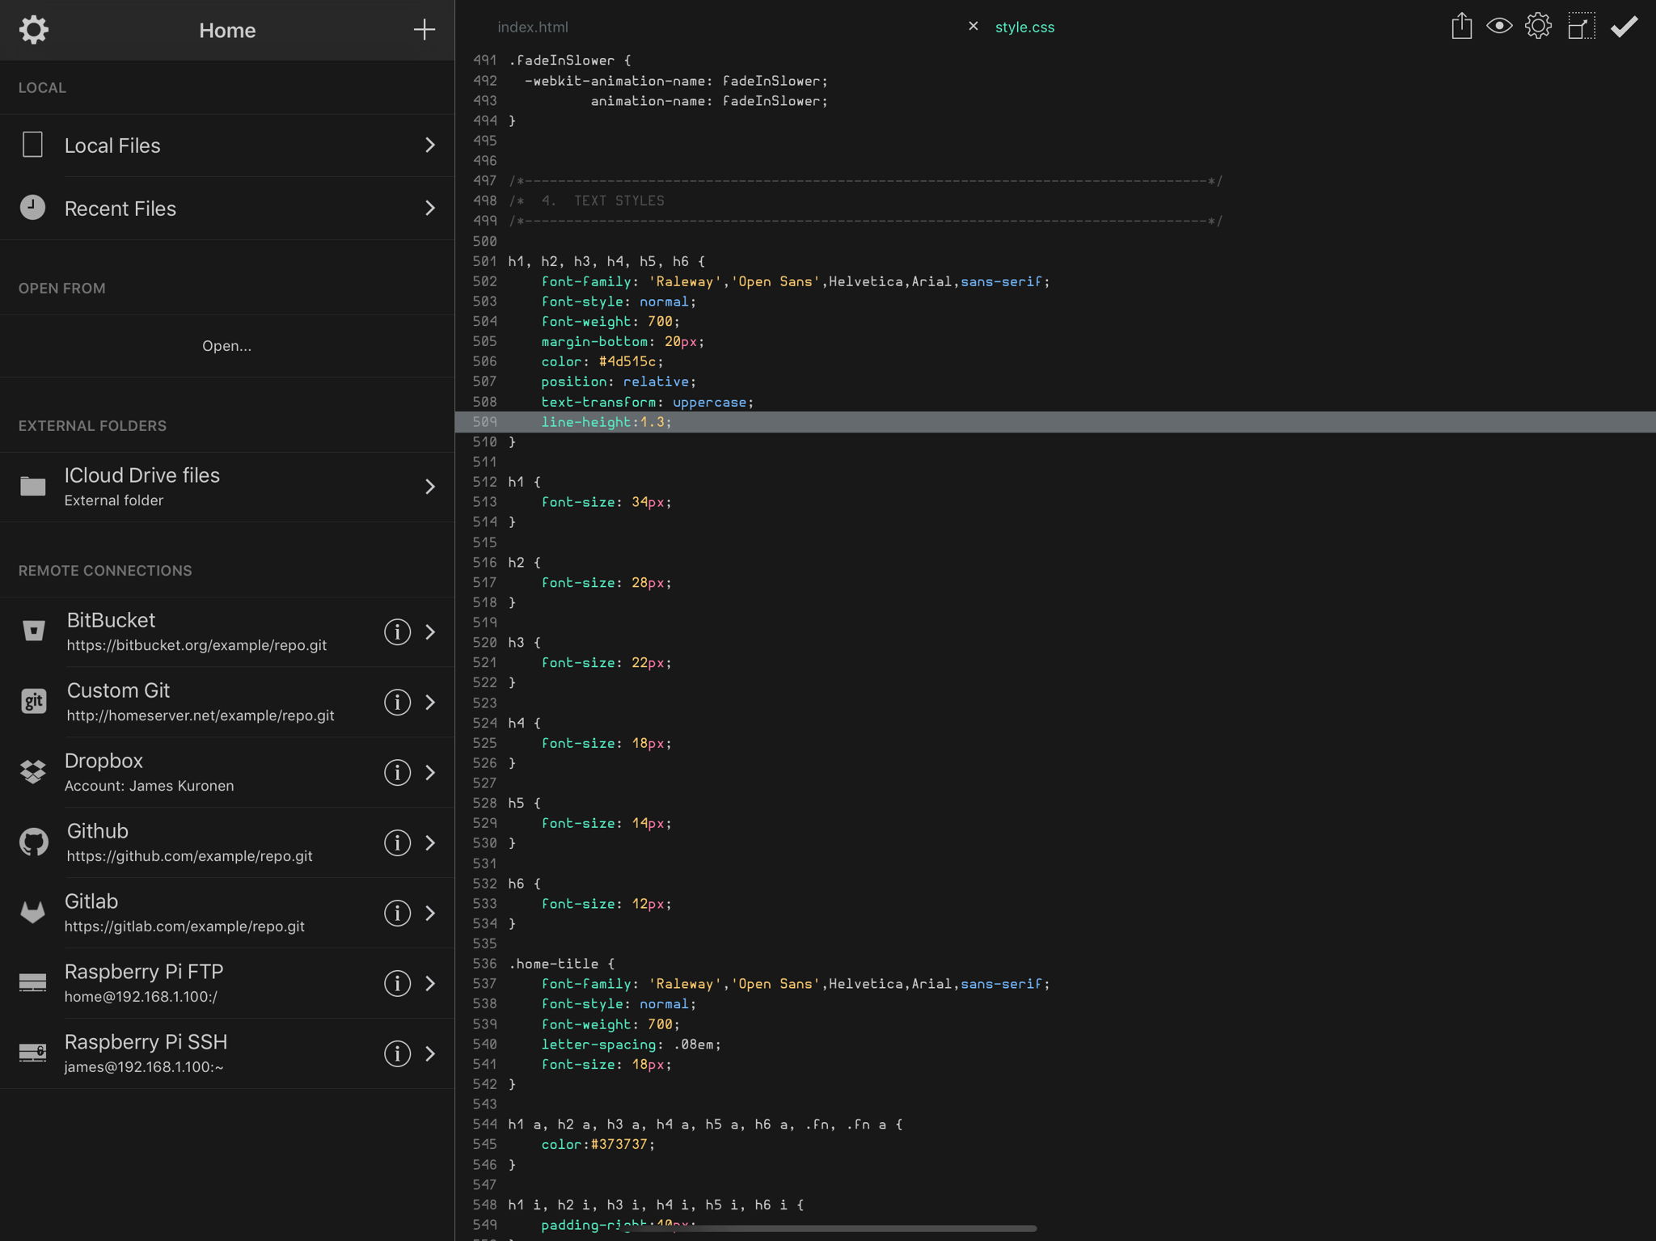This screenshot has height=1241, width=1656.
Task: Show info for the BitBucket connection
Action: 397,632
